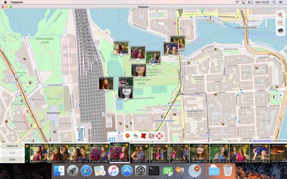
Task: Open Terminal from the Dock
Action: tap(154, 170)
